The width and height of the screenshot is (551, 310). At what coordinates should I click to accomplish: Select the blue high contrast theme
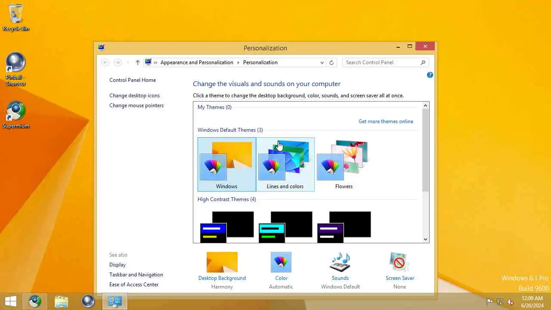click(x=227, y=227)
